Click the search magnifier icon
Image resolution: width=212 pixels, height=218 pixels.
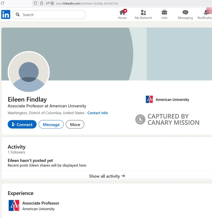(x=18, y=15)
